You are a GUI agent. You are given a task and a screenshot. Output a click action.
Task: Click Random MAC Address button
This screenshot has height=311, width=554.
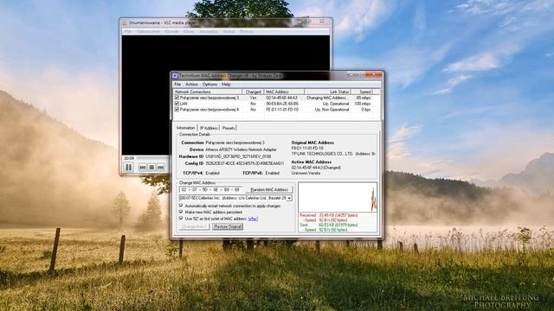269,190
